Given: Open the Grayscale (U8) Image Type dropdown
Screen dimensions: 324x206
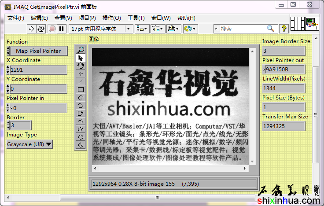Looking at the screenshot, I should 29,144.
